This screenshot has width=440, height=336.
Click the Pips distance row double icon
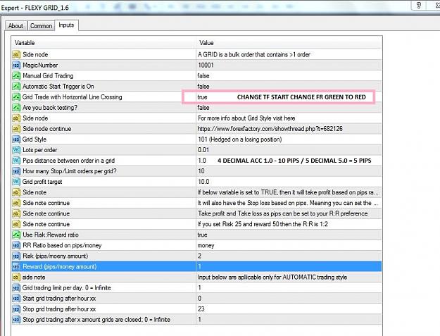pyautogui.click(x=16, y=161)
